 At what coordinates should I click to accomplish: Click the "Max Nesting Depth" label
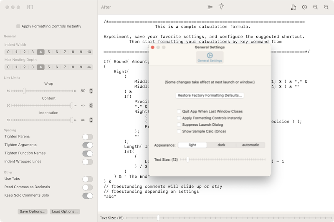(20, 60)
